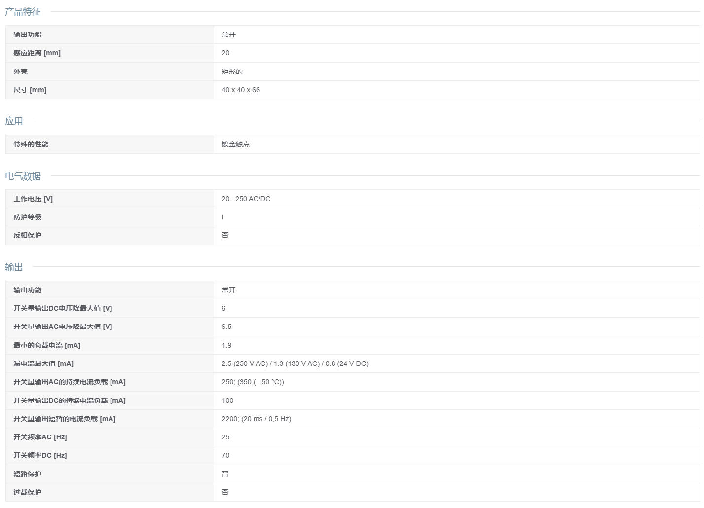The image size is (704, 508).
Task: Click the 20...250 AC/DC voltage value
Action: point(246,199)
